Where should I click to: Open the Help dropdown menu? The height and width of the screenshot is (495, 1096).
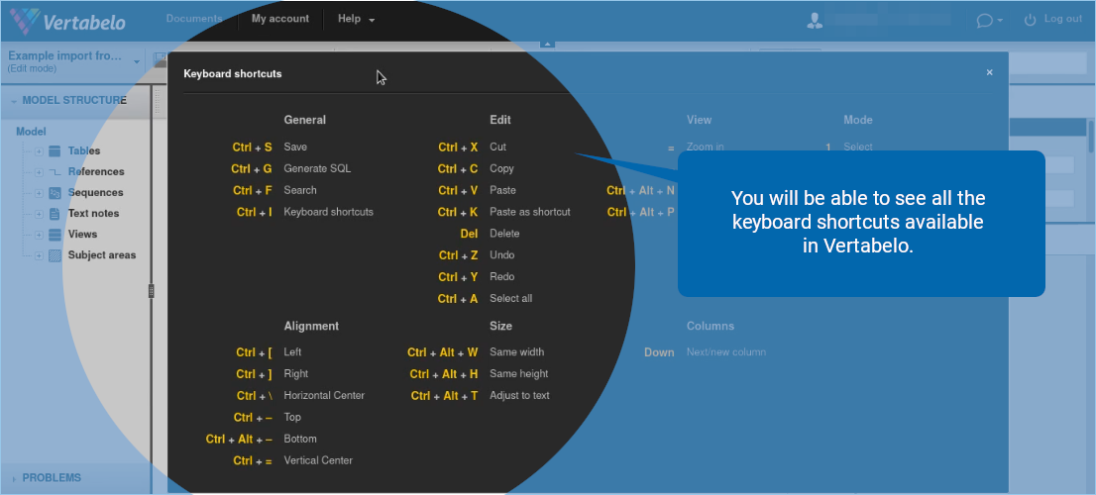pyautogui.click(x=357, y=19)
